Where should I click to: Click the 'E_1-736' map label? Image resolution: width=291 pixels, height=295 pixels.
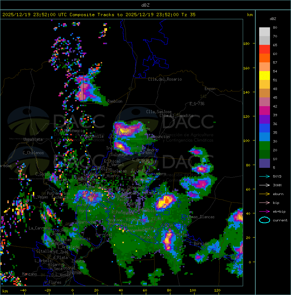197,104
